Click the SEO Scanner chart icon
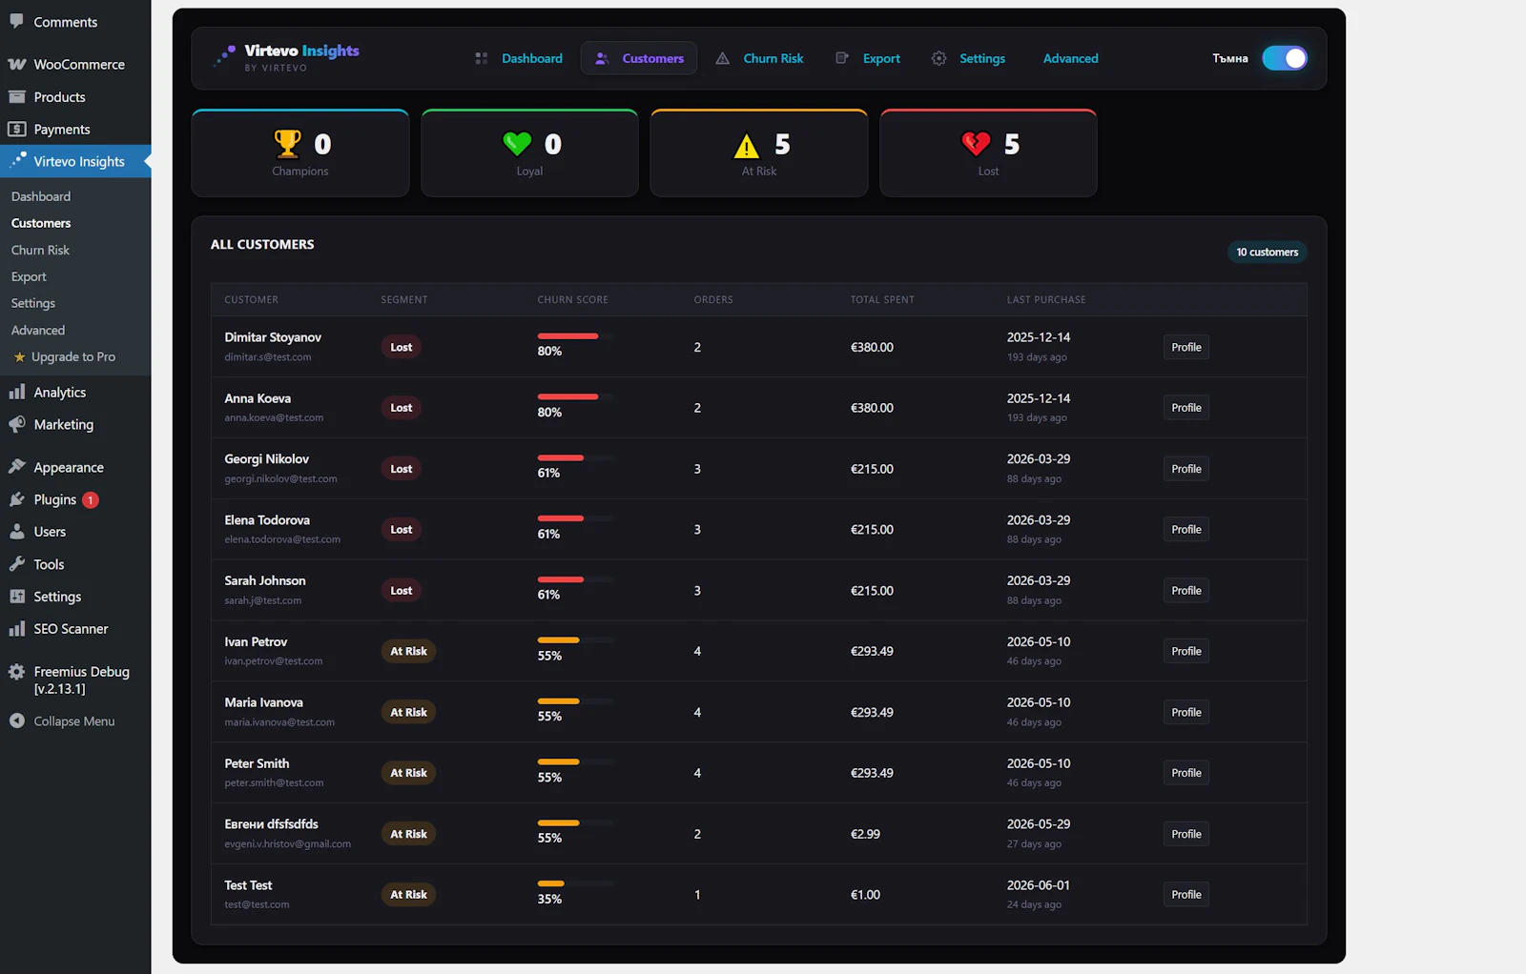Image resolution: width=1526 pixels, height=974 pixels. point(16,629)
